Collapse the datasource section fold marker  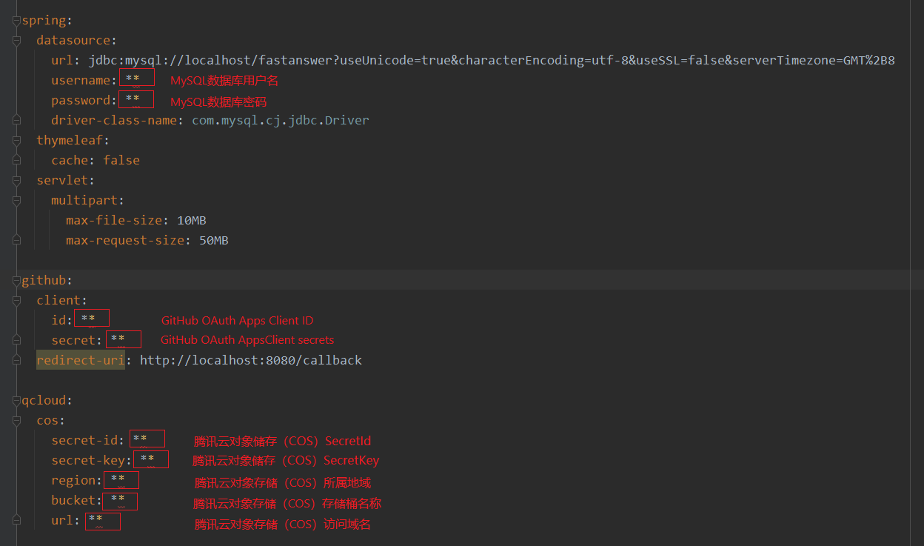pos(16,41)
